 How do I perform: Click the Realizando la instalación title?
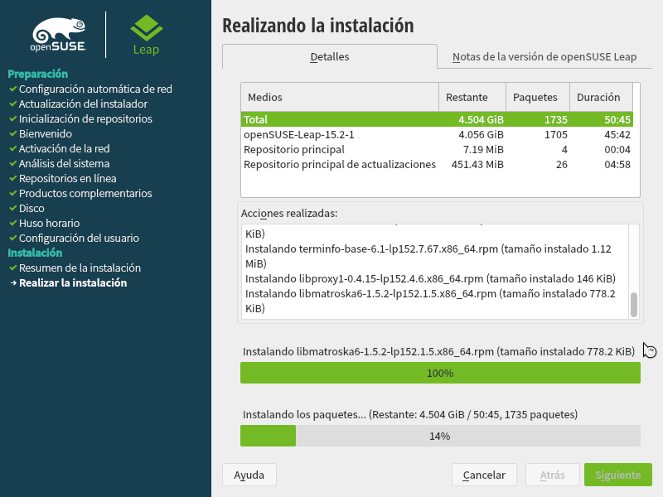318,26
